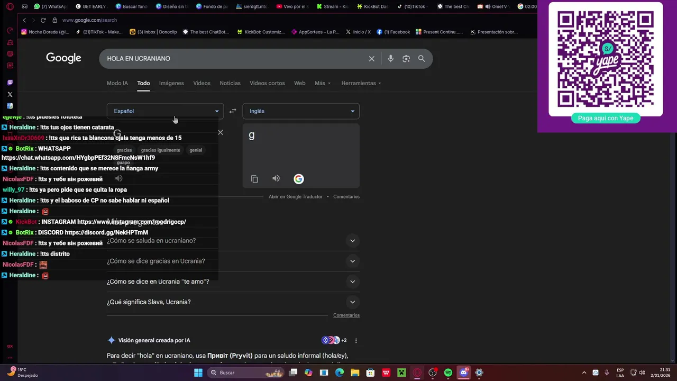Open the Noche Dorada Instagram bookmark
The width and height of the screenshot is (677, 381).
(45, 32)
